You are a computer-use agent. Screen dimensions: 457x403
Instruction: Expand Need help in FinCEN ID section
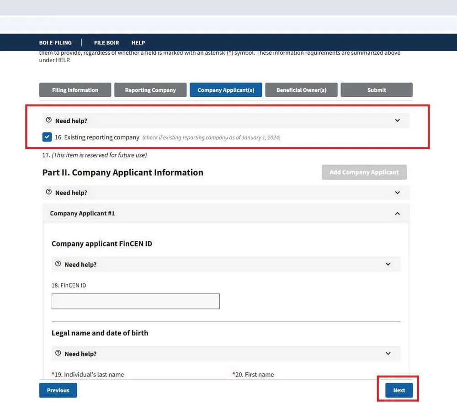click(x=388, y=264)
